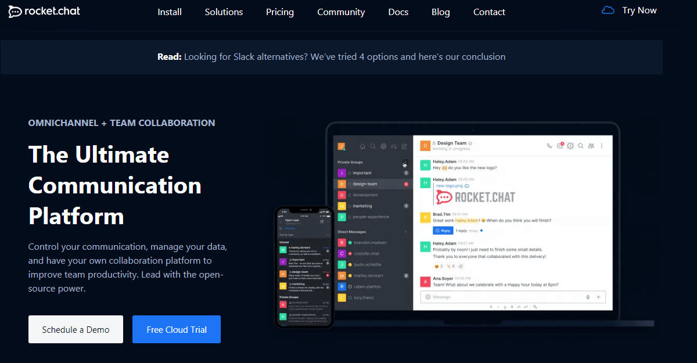Click the ROCKET.CHAT logo image attachment
Image resolution: width=697 pixels, height=363 pixels.
tap(476, 197)
